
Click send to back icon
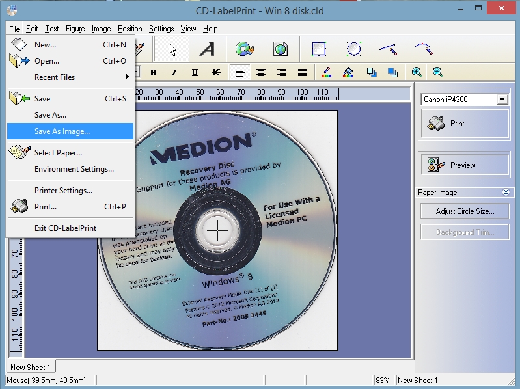pos(392,72)
